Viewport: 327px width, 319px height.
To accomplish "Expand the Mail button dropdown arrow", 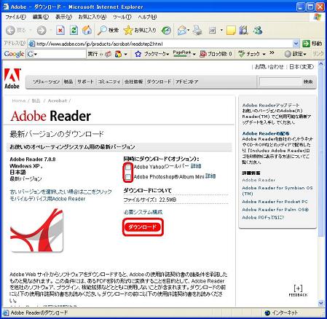I will (x=189, y=31).
